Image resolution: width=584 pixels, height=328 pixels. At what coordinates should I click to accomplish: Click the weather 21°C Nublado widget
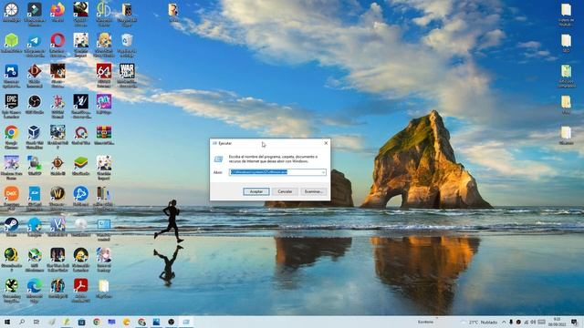pos(479,322)
